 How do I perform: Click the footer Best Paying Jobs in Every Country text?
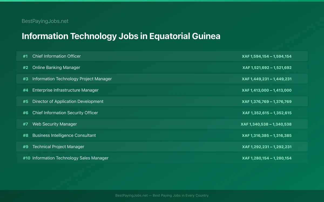pos(181,196)
